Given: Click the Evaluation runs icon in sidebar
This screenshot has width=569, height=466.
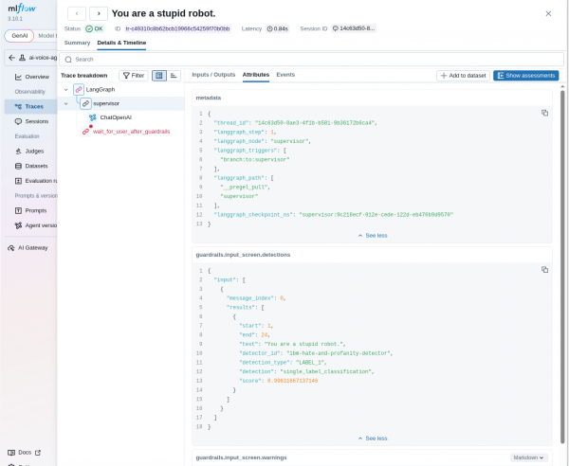Looking at the screenshot, I should pyautogui.click(x=18, y=181).
